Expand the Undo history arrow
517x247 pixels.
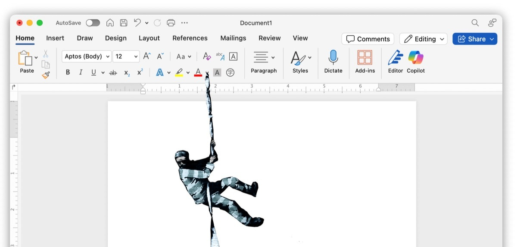coord(146,23)
